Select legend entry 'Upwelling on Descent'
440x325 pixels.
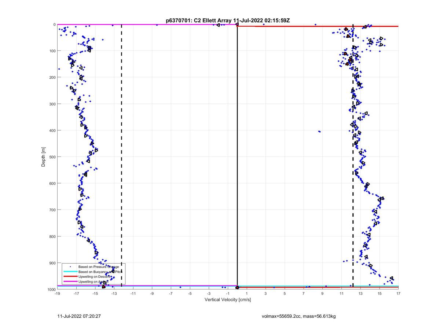click(x=94, y=277)
